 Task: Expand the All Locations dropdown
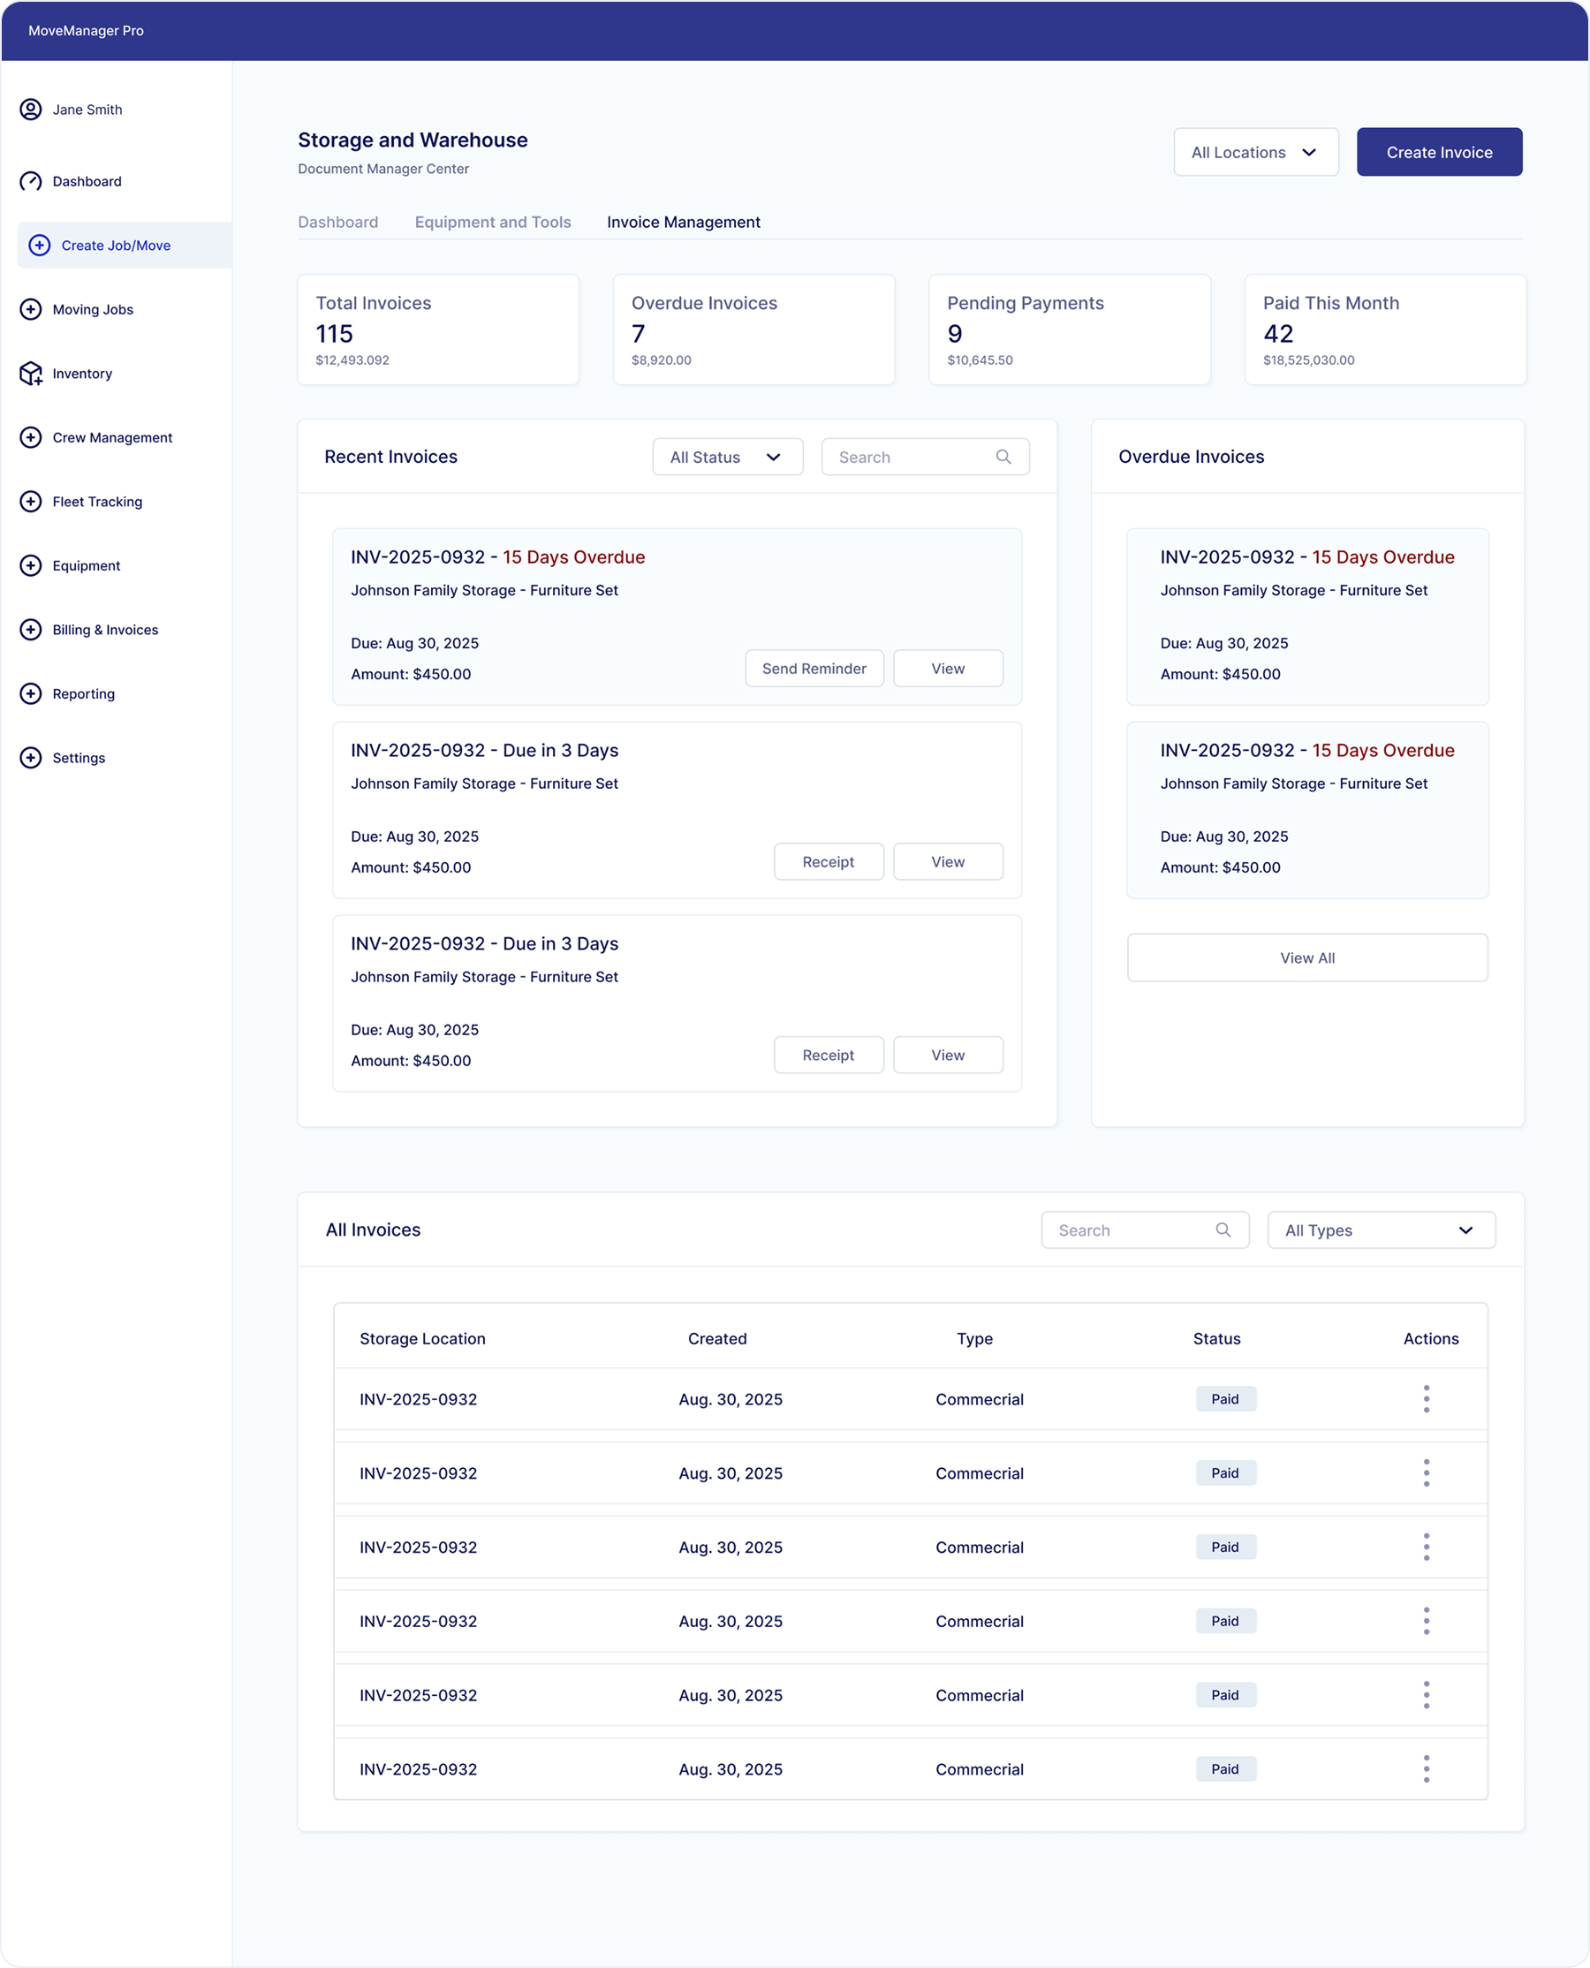(x=1255, y=152)
